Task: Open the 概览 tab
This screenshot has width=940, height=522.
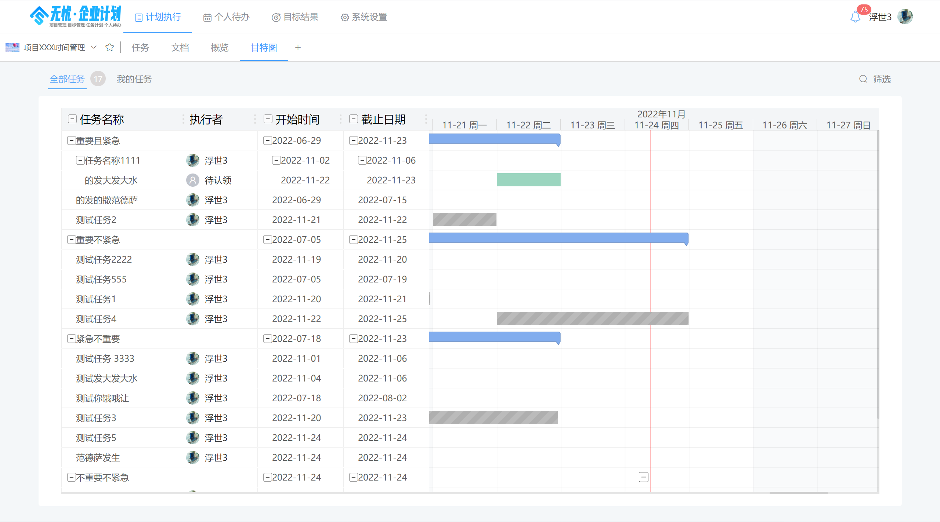Action: coord(220,47)
